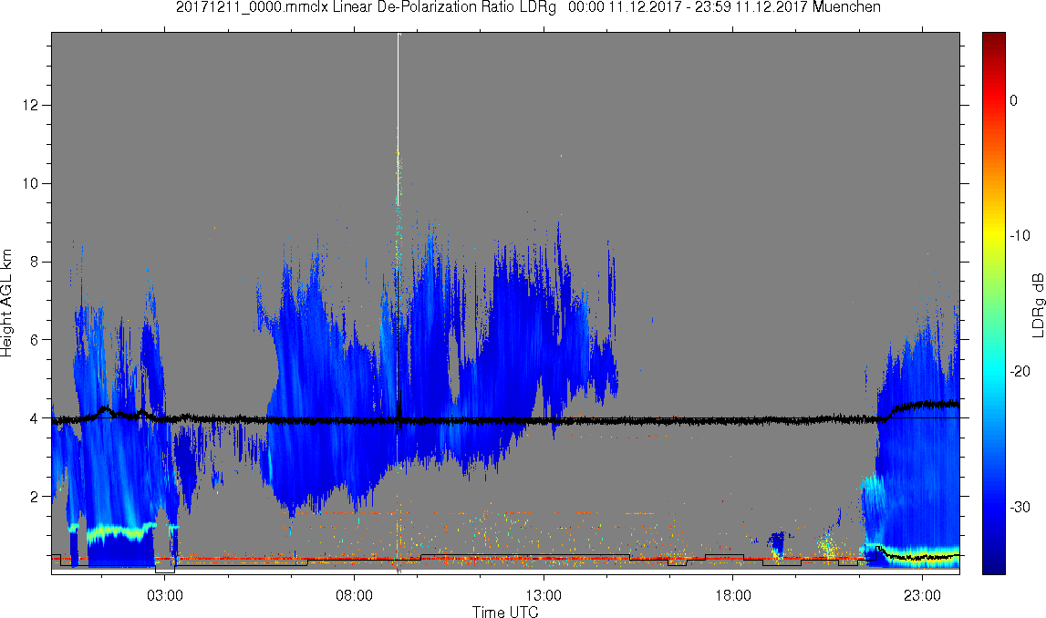This screenshot has width=1046, height=618.
Task: Click the dark red top of colorbar
Action: click(993, 40)
